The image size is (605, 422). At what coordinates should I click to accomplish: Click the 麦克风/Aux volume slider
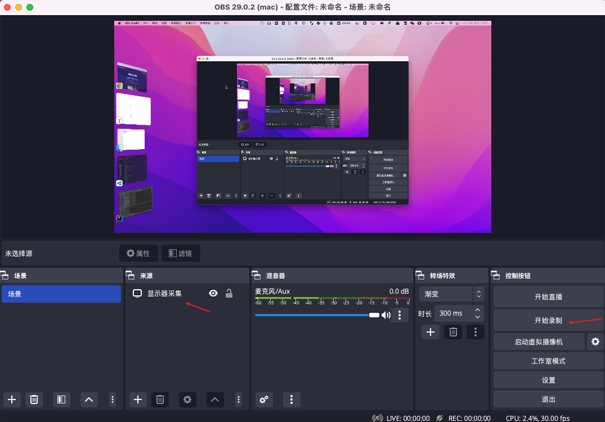coord(316,315)
